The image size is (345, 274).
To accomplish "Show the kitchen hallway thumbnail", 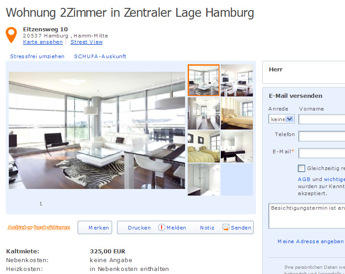I will point(204,114).
